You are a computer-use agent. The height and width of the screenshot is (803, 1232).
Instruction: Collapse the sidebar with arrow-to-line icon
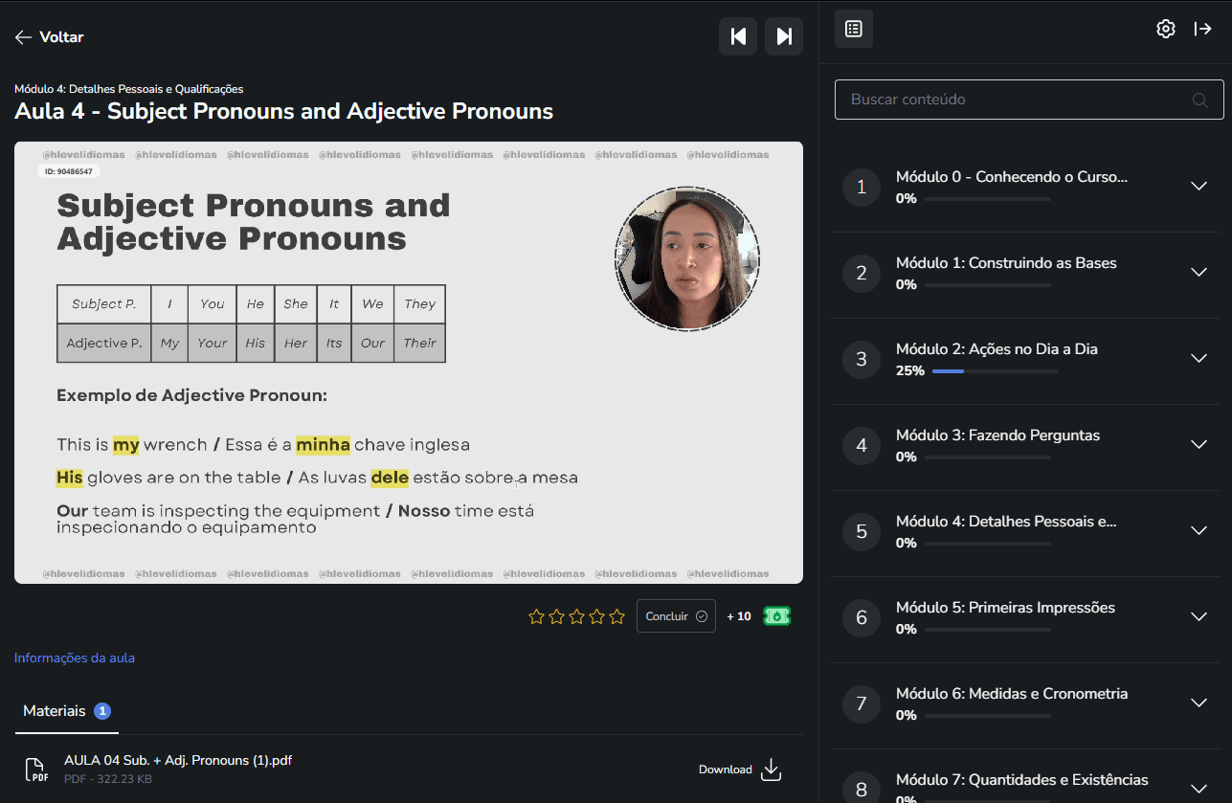[x=1203, y=29]
